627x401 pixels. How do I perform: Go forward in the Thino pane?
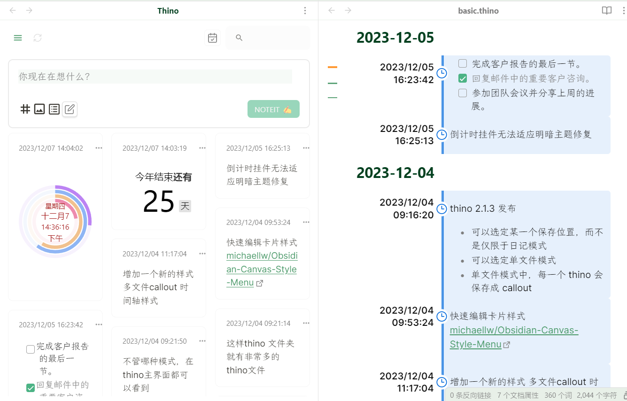(29, 10)
